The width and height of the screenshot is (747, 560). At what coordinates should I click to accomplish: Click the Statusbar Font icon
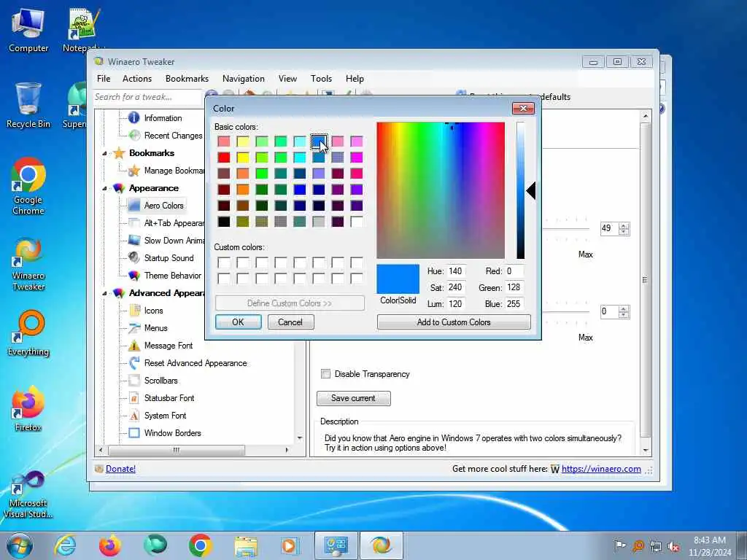point(134,398)
